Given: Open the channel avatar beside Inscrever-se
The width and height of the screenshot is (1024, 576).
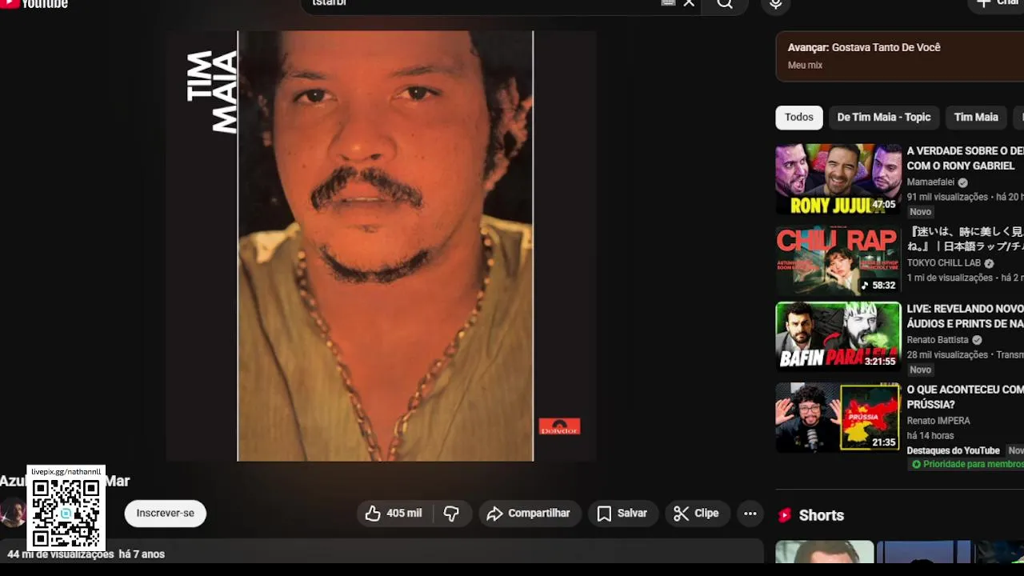Looking at the screenshot, I should click(12, 513).
